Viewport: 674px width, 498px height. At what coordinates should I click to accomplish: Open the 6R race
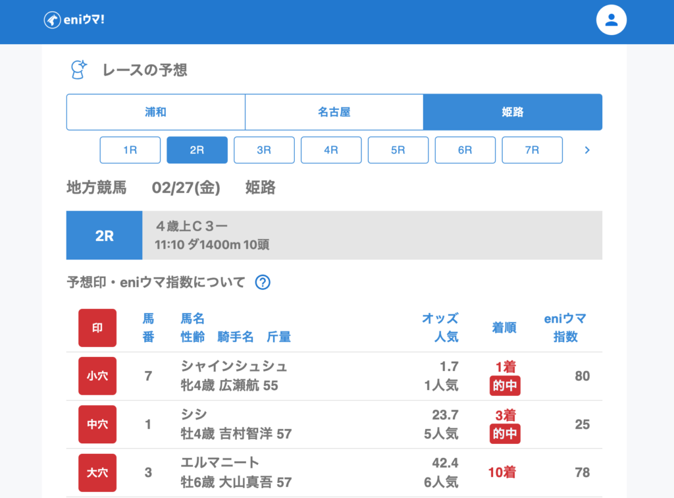[x=465, y=150]
